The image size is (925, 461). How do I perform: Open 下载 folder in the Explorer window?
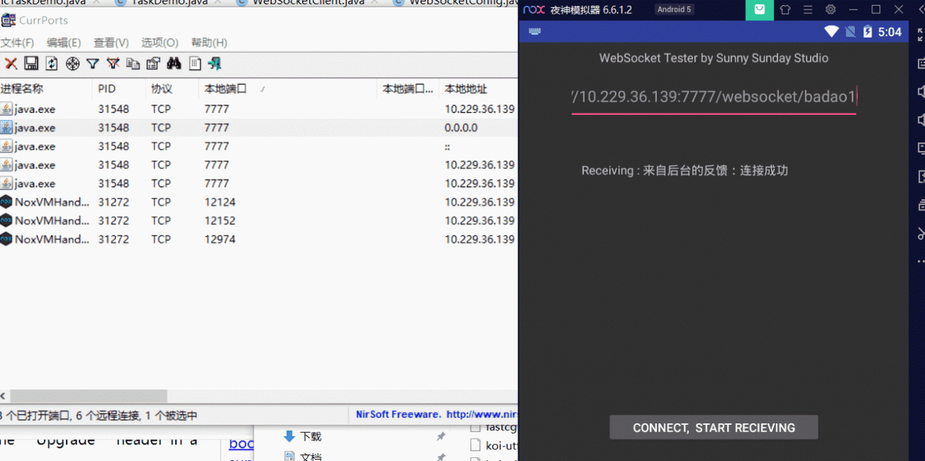click(x=311, y=436)
